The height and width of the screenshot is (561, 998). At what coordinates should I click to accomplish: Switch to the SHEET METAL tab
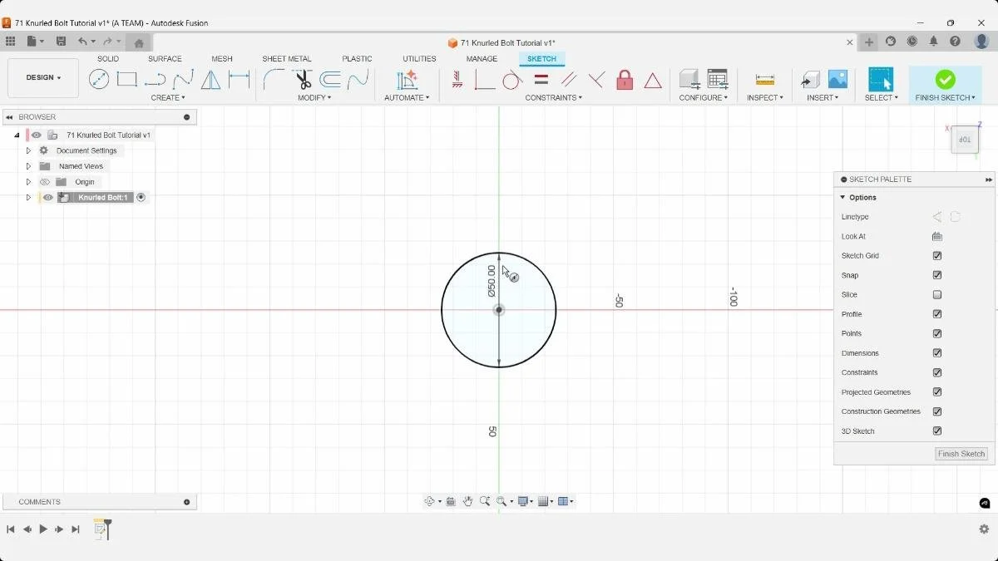pos(287,59)
